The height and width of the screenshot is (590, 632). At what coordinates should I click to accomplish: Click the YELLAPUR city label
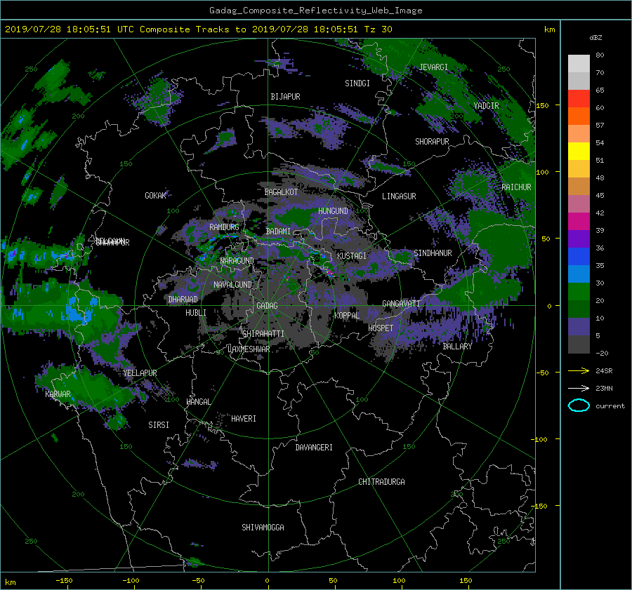(x=140, y=373)
